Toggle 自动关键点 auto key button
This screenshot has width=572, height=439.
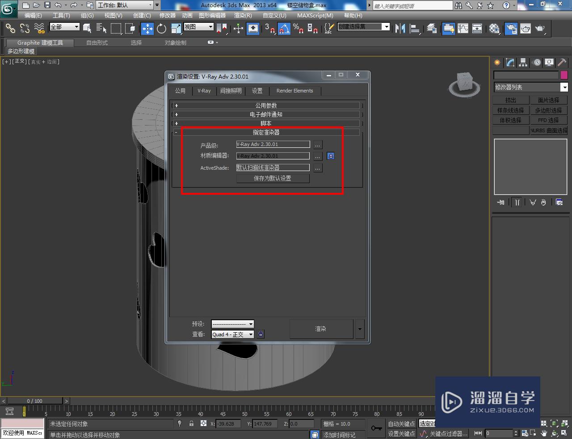401,424
